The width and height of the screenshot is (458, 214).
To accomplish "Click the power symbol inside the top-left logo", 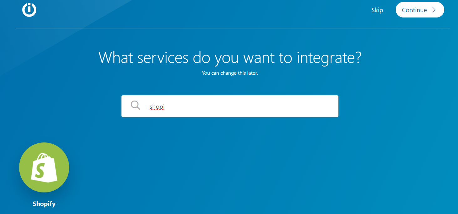I will tap(29, 9).
